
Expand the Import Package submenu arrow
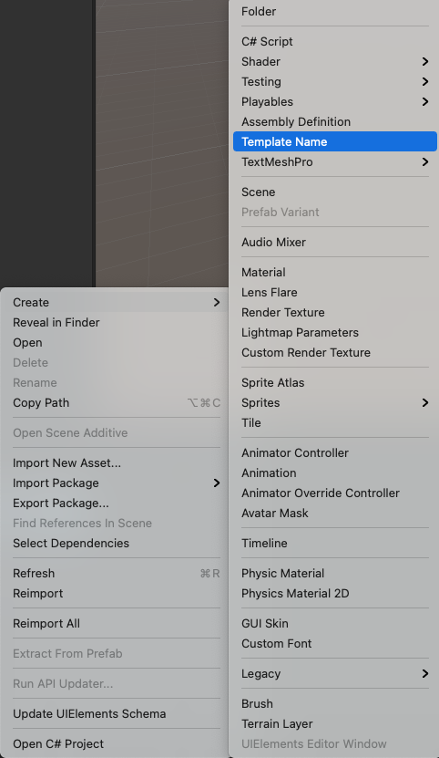(x=217, y=483)
